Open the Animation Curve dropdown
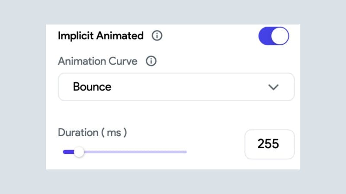This screenshot has width=346, height=194. [176, 87]
